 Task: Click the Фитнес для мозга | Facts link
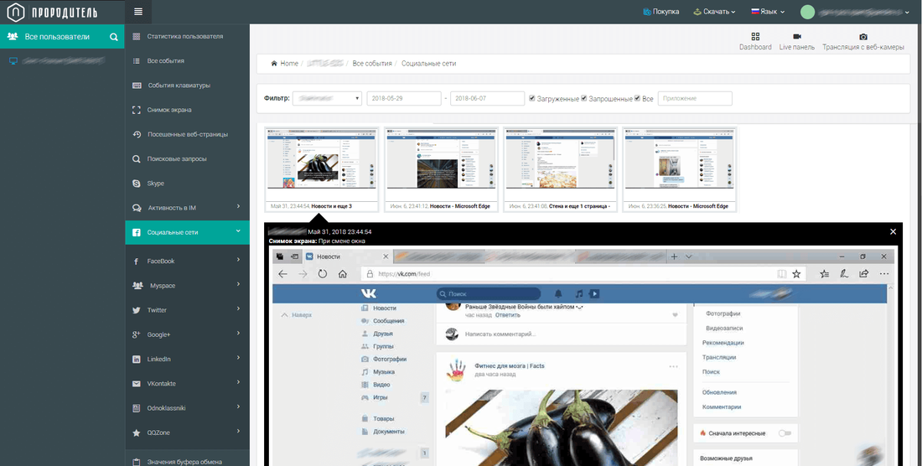tap(510, 365)
